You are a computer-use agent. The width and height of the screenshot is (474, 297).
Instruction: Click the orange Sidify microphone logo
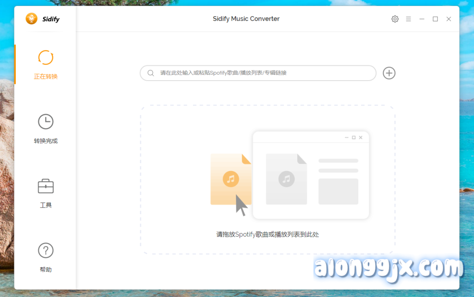31,19
